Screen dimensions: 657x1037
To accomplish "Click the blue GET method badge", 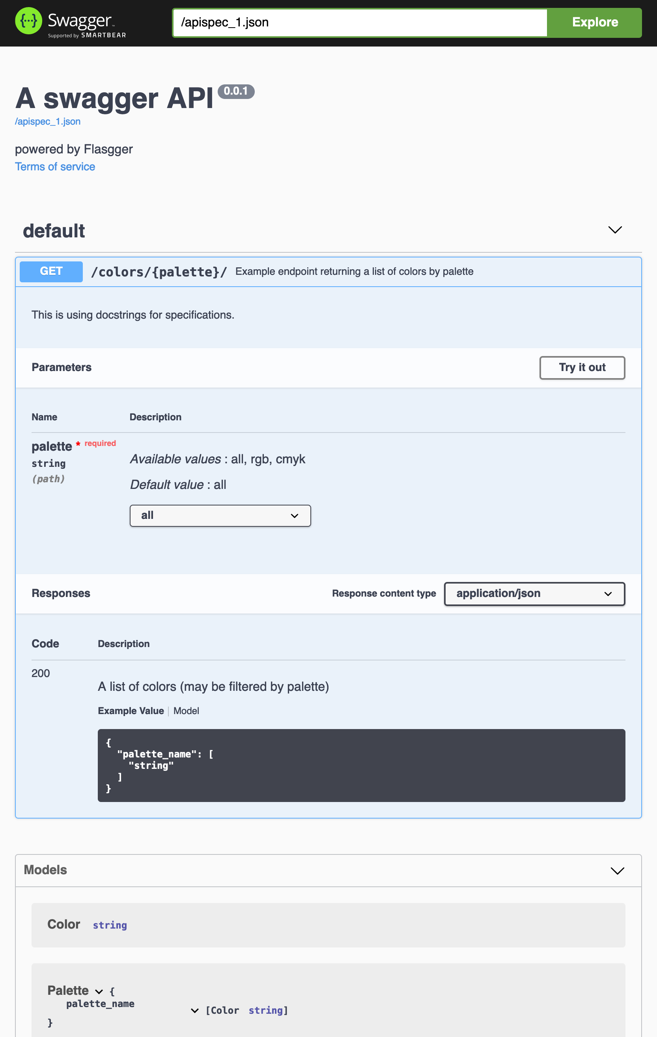I will click(x=51, y=271).
